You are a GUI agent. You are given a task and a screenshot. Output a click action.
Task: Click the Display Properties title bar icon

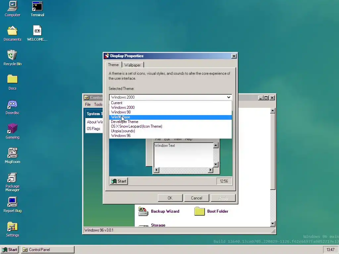click(x=107, y=56)
